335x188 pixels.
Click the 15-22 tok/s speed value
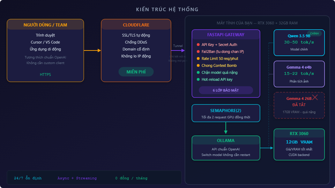299,73
